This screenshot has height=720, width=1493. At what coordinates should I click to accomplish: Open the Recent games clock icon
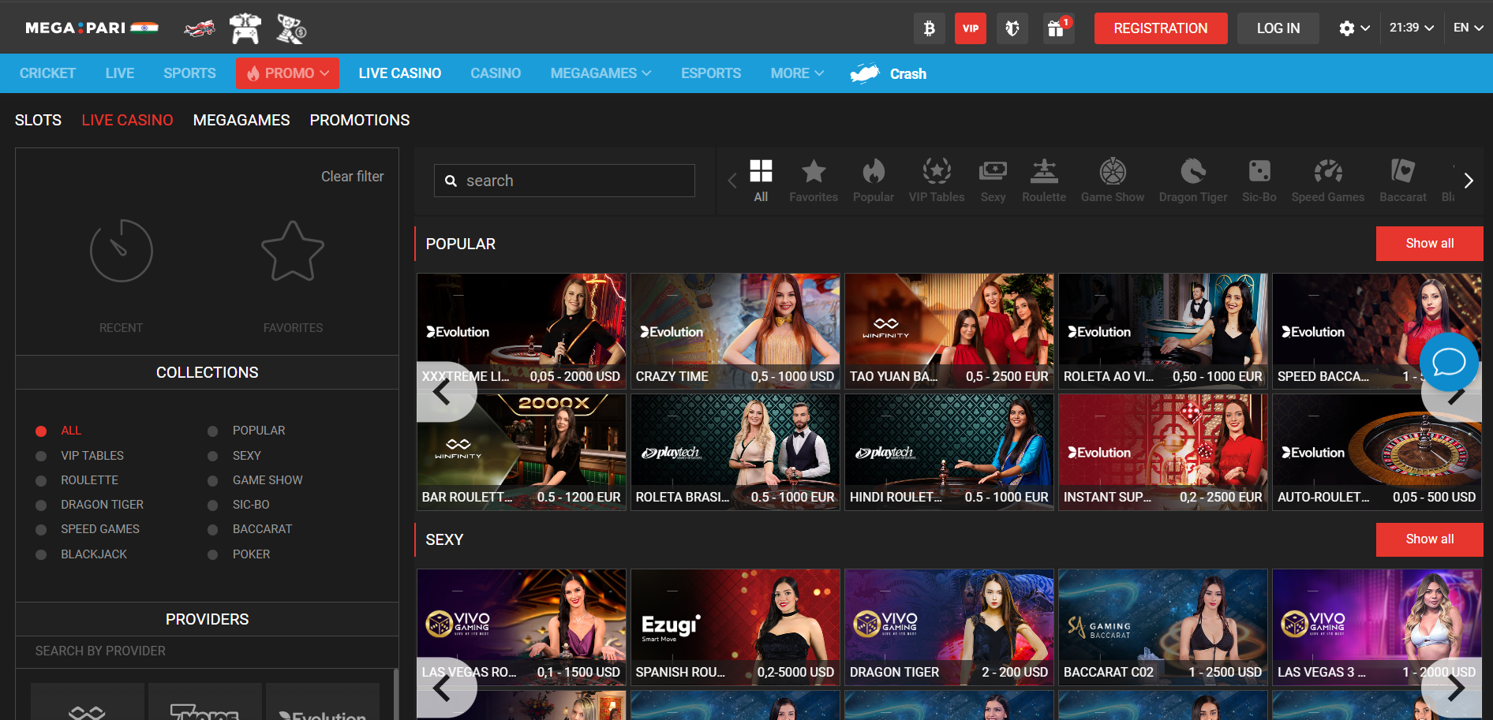(121, 251)
